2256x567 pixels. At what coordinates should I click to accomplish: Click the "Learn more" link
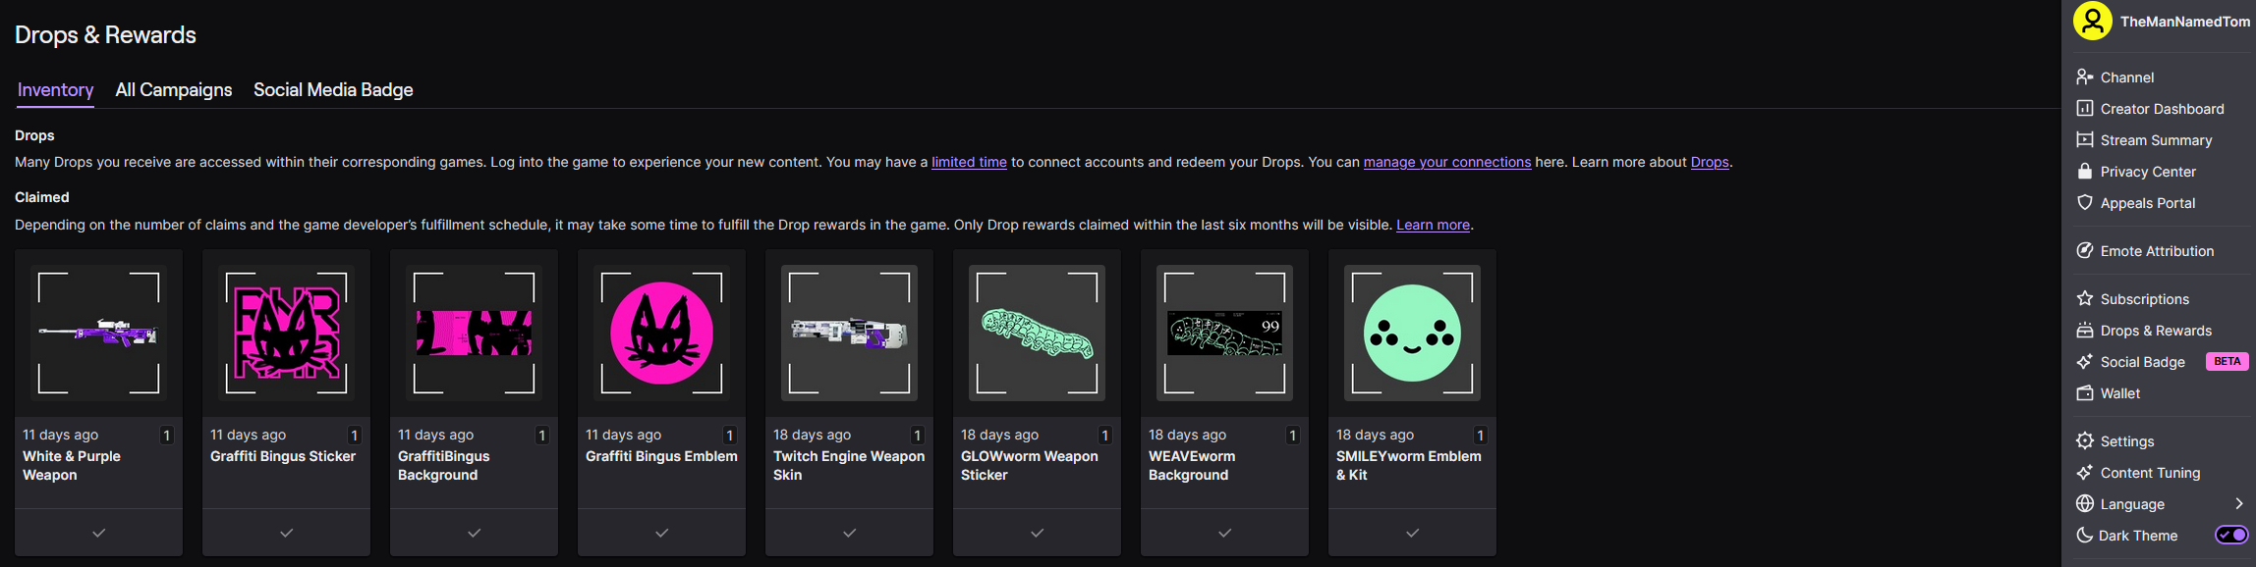(x=1433, y=225)
